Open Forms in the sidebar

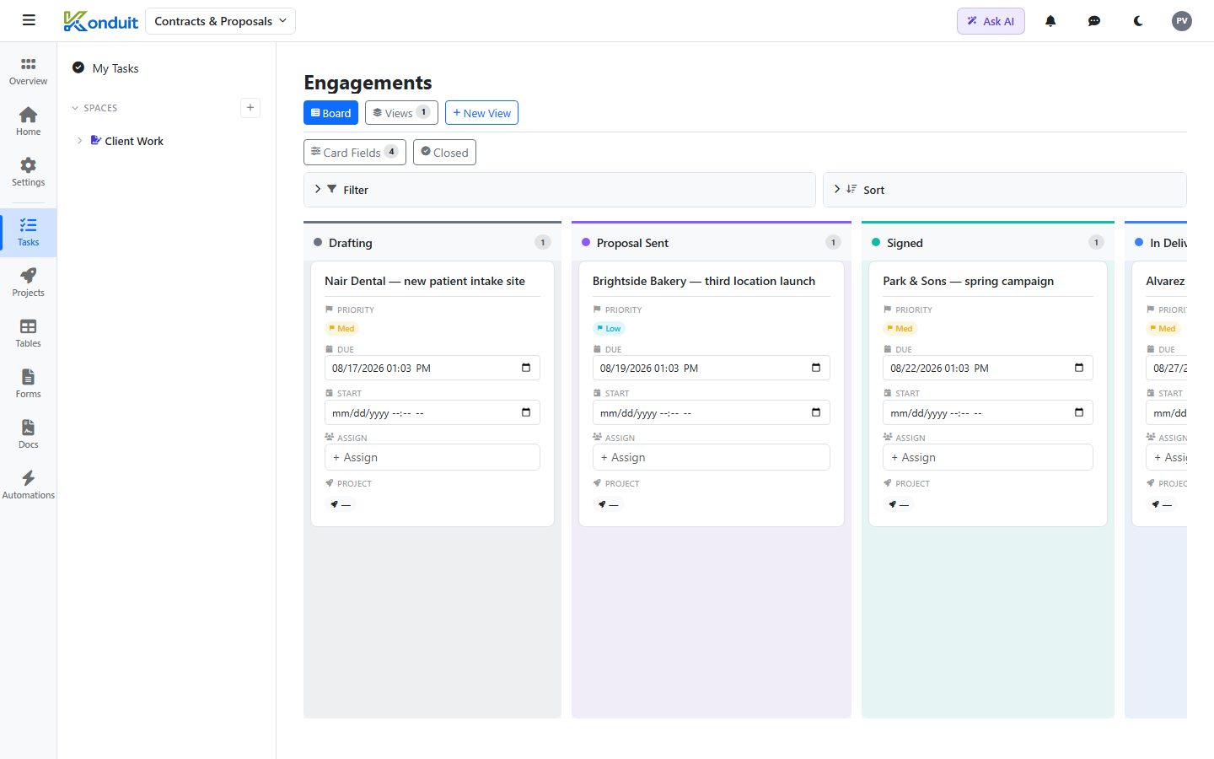29,385
